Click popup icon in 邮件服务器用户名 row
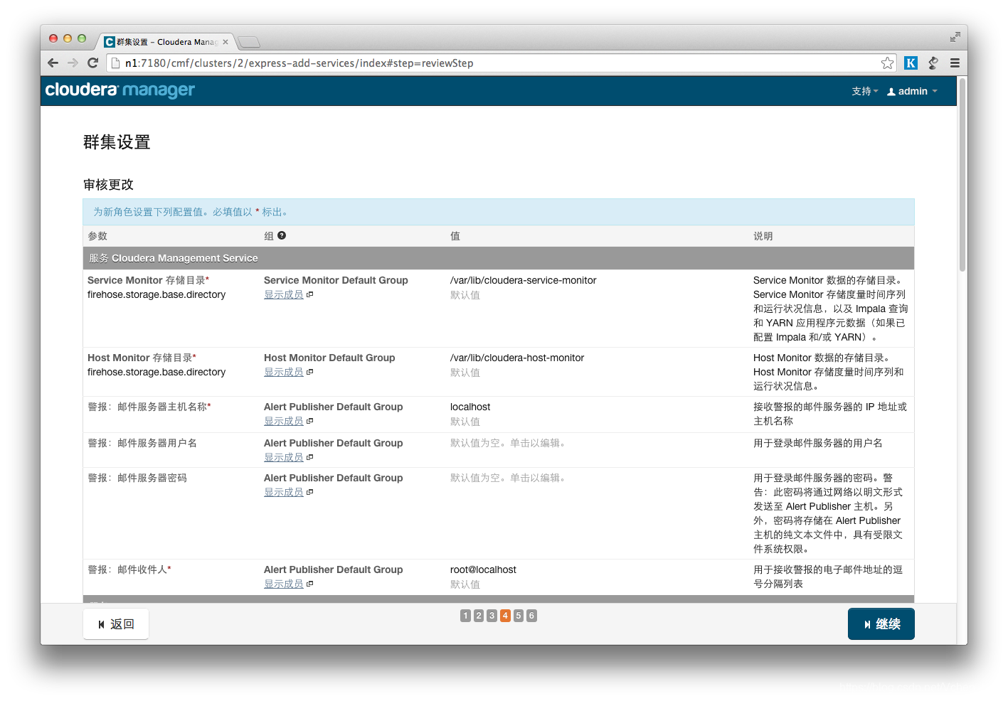Image resolution: width=1008 pixels, height=701 pixels. (x=310, y=457)
